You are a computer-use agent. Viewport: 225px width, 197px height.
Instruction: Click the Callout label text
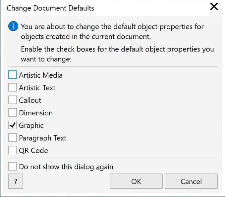30,100
